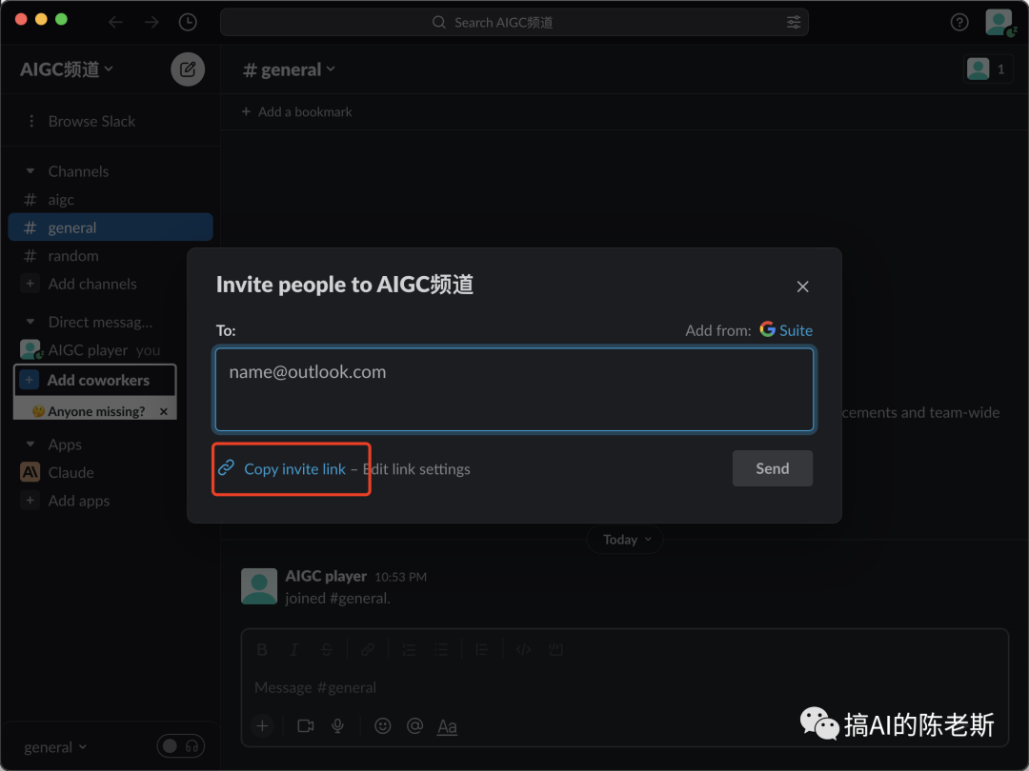Image resolution: width=1029 pixels, height=771 pixels.
Task: Start an ordered list in composer
Action: (x=409, y=649)
